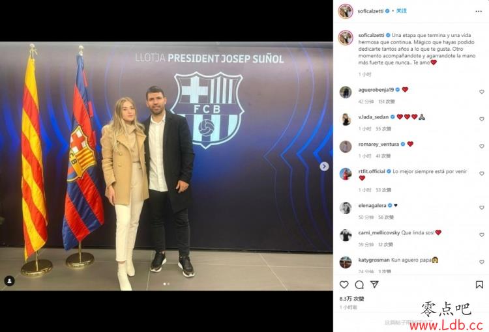Select second carousel dot indicator
489x332 pixels.
click(168, 284)
